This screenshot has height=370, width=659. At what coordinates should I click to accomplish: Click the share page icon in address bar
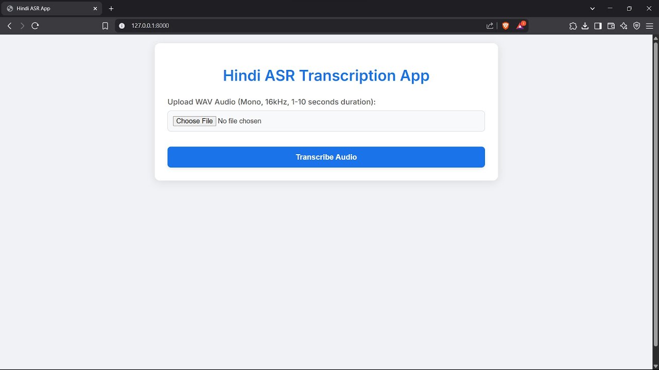click(x=490, y=26)
